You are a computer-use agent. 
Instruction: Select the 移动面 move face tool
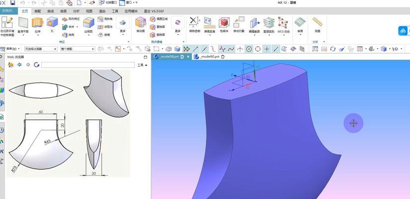[141, 24]
